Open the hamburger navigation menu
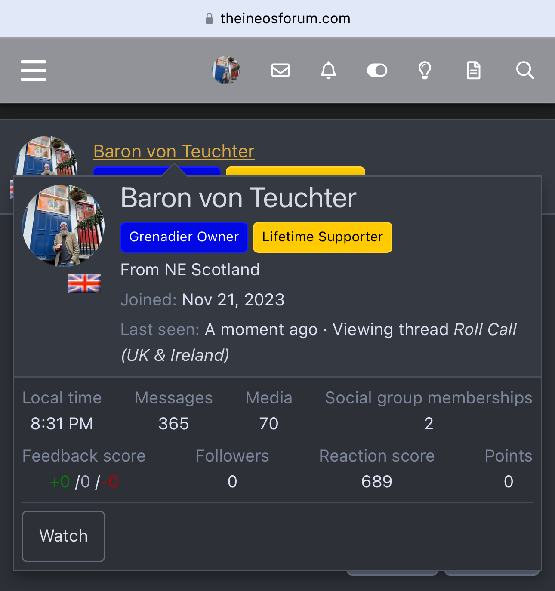Viewport: 555px width, 591px height. tap(34, 71)
